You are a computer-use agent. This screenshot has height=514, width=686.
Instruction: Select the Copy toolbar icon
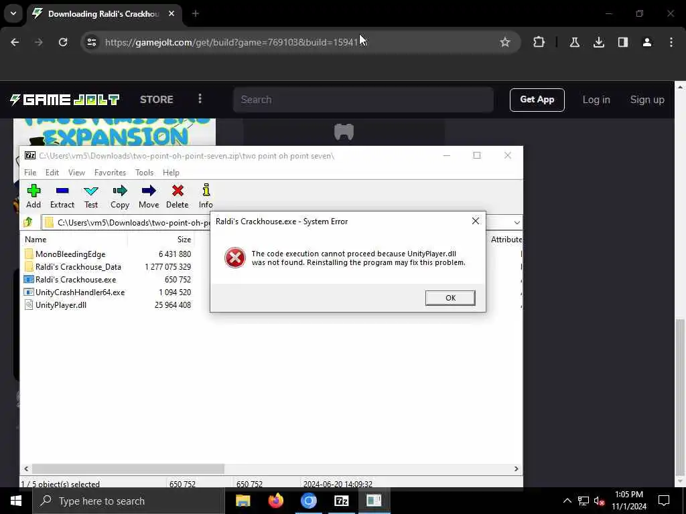point(120,196)
